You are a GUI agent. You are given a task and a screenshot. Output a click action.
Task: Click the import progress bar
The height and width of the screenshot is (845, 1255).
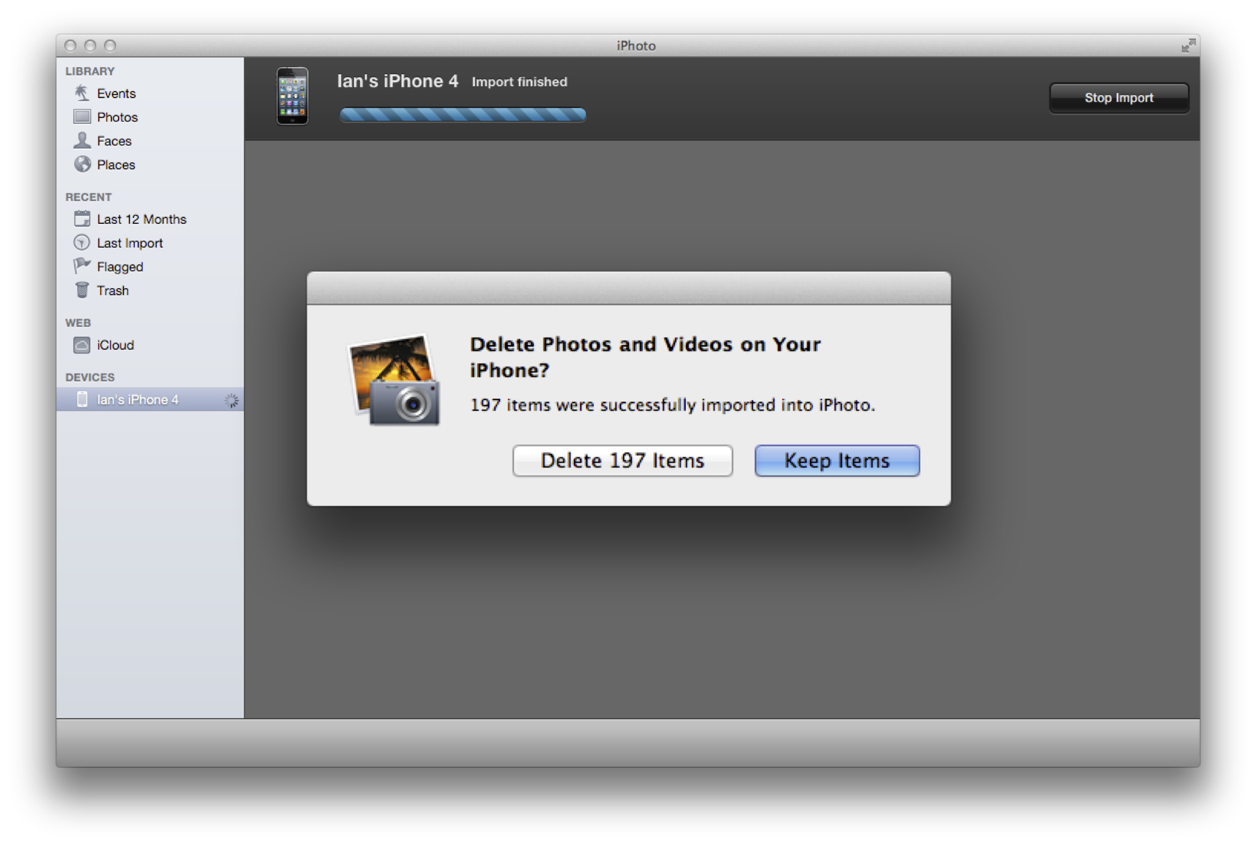tap(462, 114)
